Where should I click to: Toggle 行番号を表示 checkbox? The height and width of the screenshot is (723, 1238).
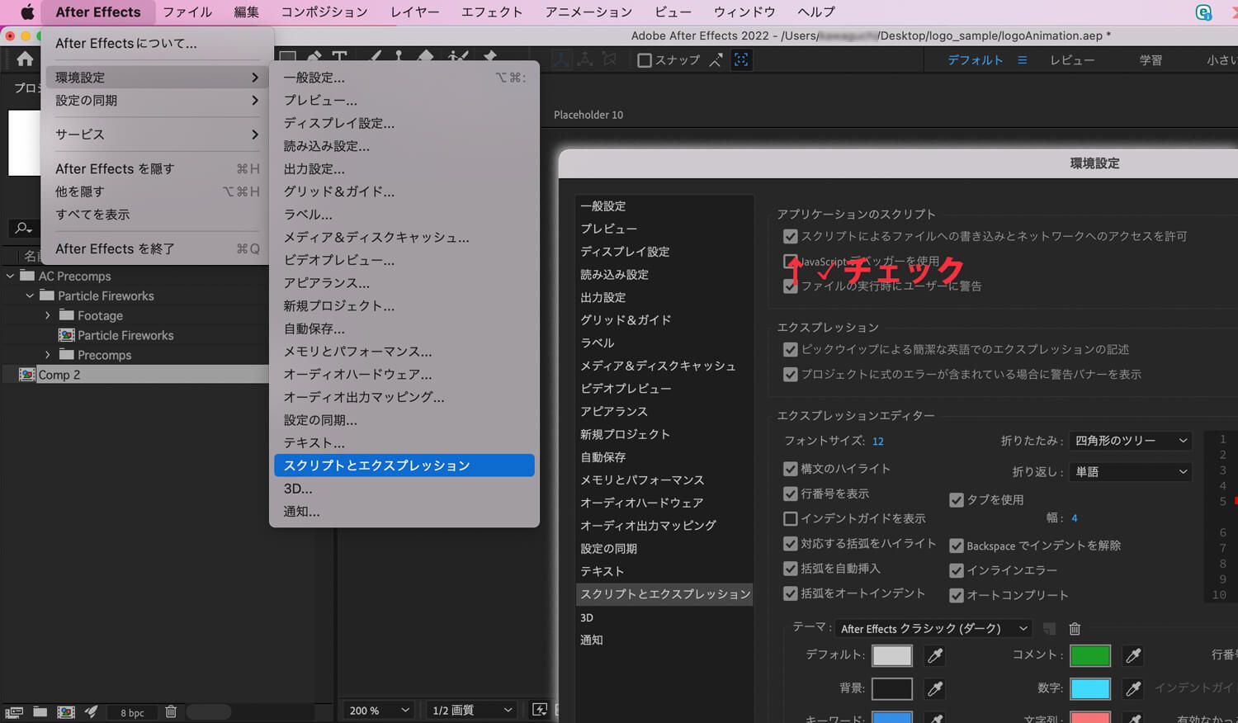pos(791,494)
